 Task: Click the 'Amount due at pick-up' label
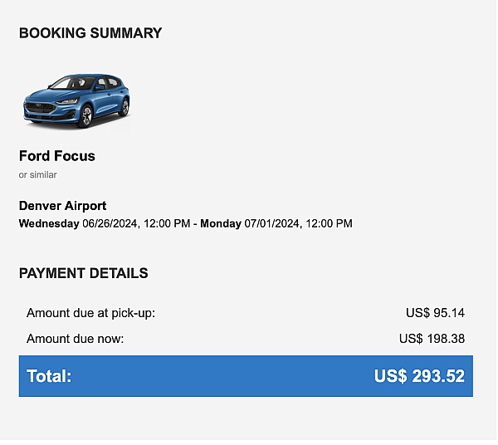click(x=90, y=313)
